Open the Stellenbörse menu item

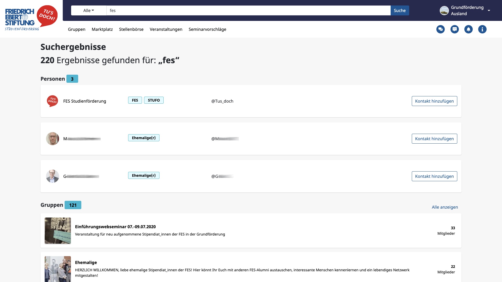131,29
